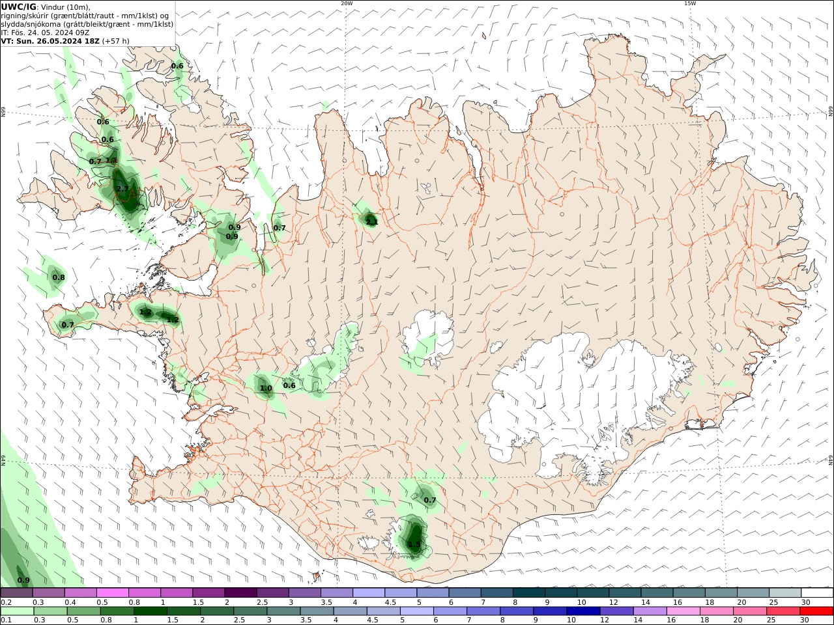This screenshot has height=625, width=834.
Task: Click the 1.1 value on the map
Action: click(111, 160)
